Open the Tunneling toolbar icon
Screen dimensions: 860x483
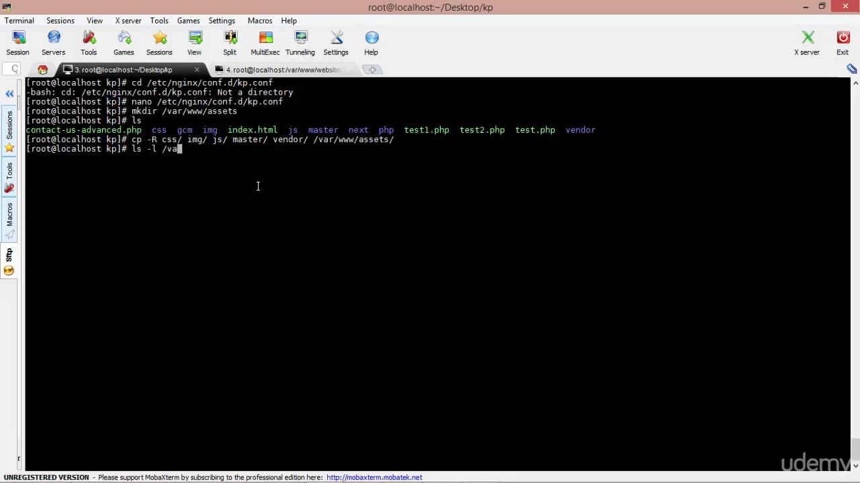coord(300,43)
